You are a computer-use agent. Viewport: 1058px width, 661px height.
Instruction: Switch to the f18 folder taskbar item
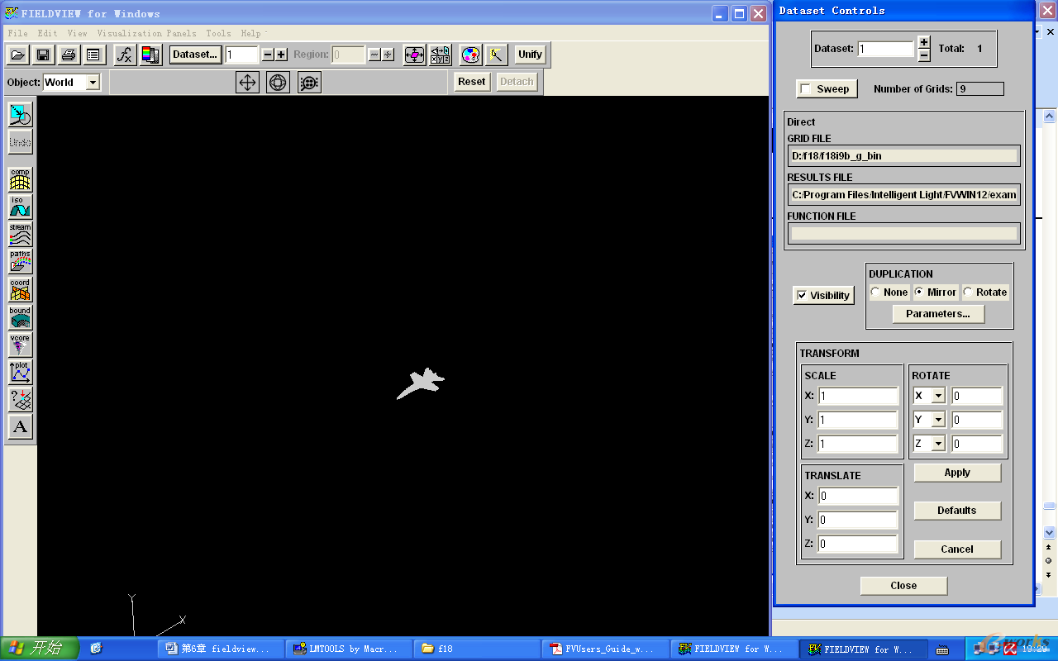click(476, 649)
